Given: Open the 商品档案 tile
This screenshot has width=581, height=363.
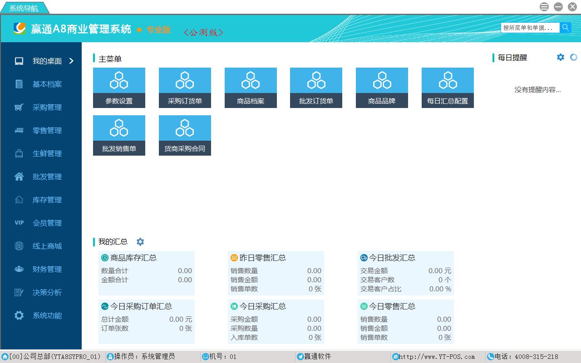Looking at the screenshot, I should click(x=251, y=88).
